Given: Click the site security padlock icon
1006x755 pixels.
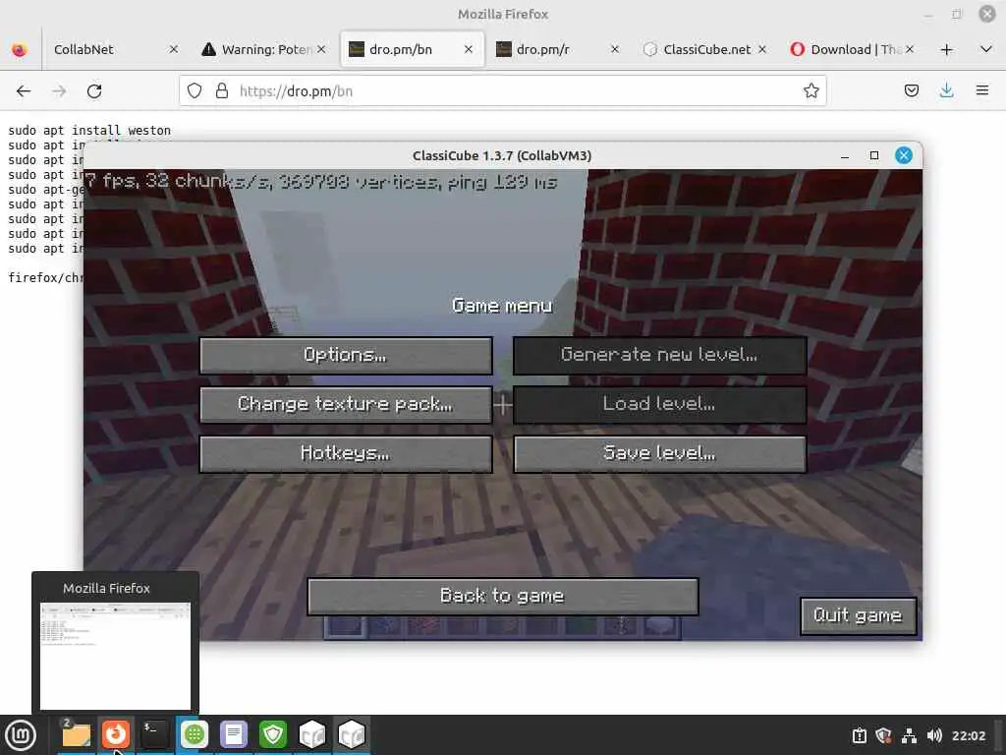Looking at the screenshot, I should 222,91.
